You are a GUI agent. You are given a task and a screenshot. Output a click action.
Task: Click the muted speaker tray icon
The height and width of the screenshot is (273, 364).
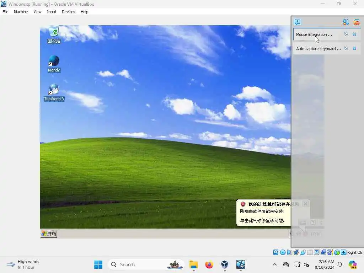306,264
